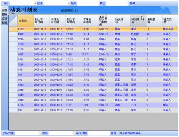
Task: Select the row for train 1125
Action: click(93, 105)
